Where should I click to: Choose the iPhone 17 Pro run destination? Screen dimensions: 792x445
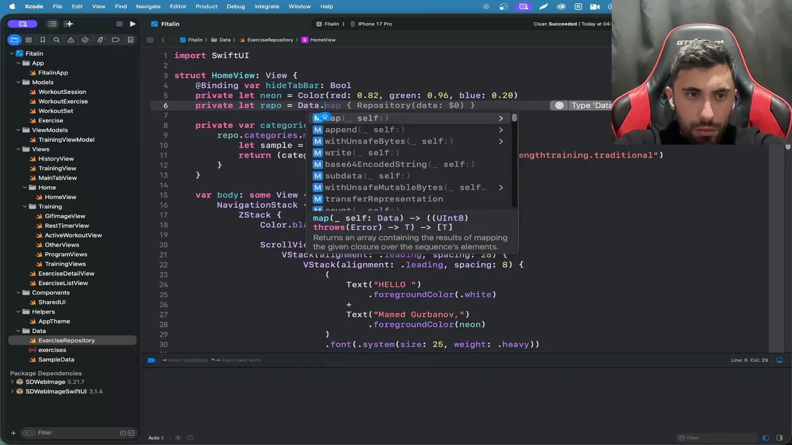371,24
